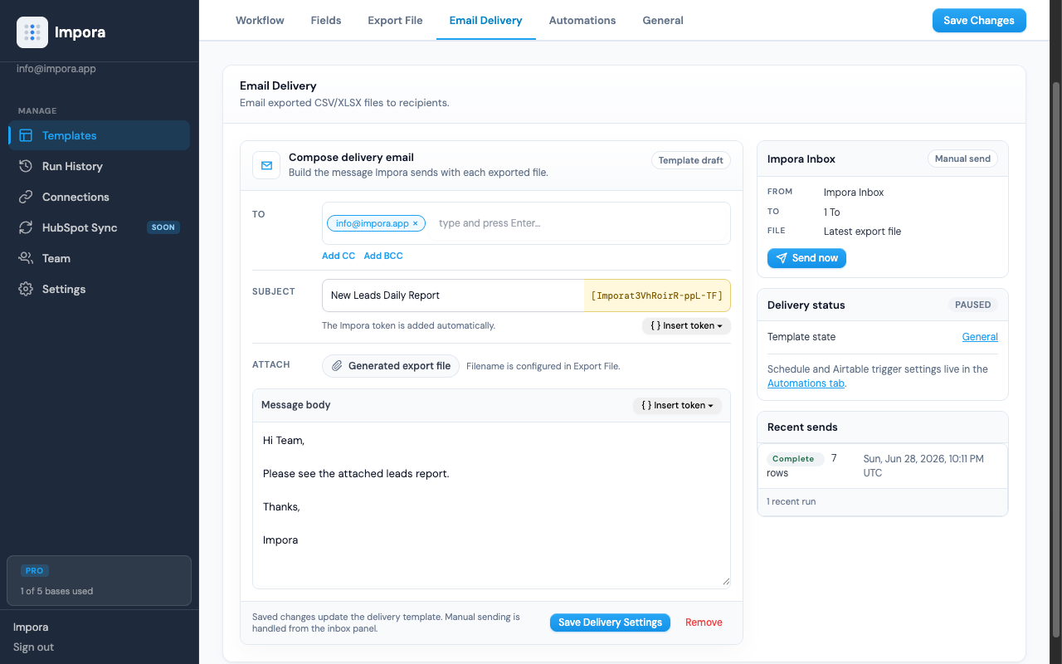Screen dimensions: 1062x664
Task: Click the Templates layout icon in sidebar
Action: pyautogui.click(x=26, y=135)
